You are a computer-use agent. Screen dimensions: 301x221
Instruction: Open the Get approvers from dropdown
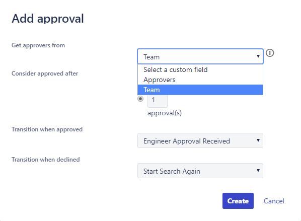point(200,56)
